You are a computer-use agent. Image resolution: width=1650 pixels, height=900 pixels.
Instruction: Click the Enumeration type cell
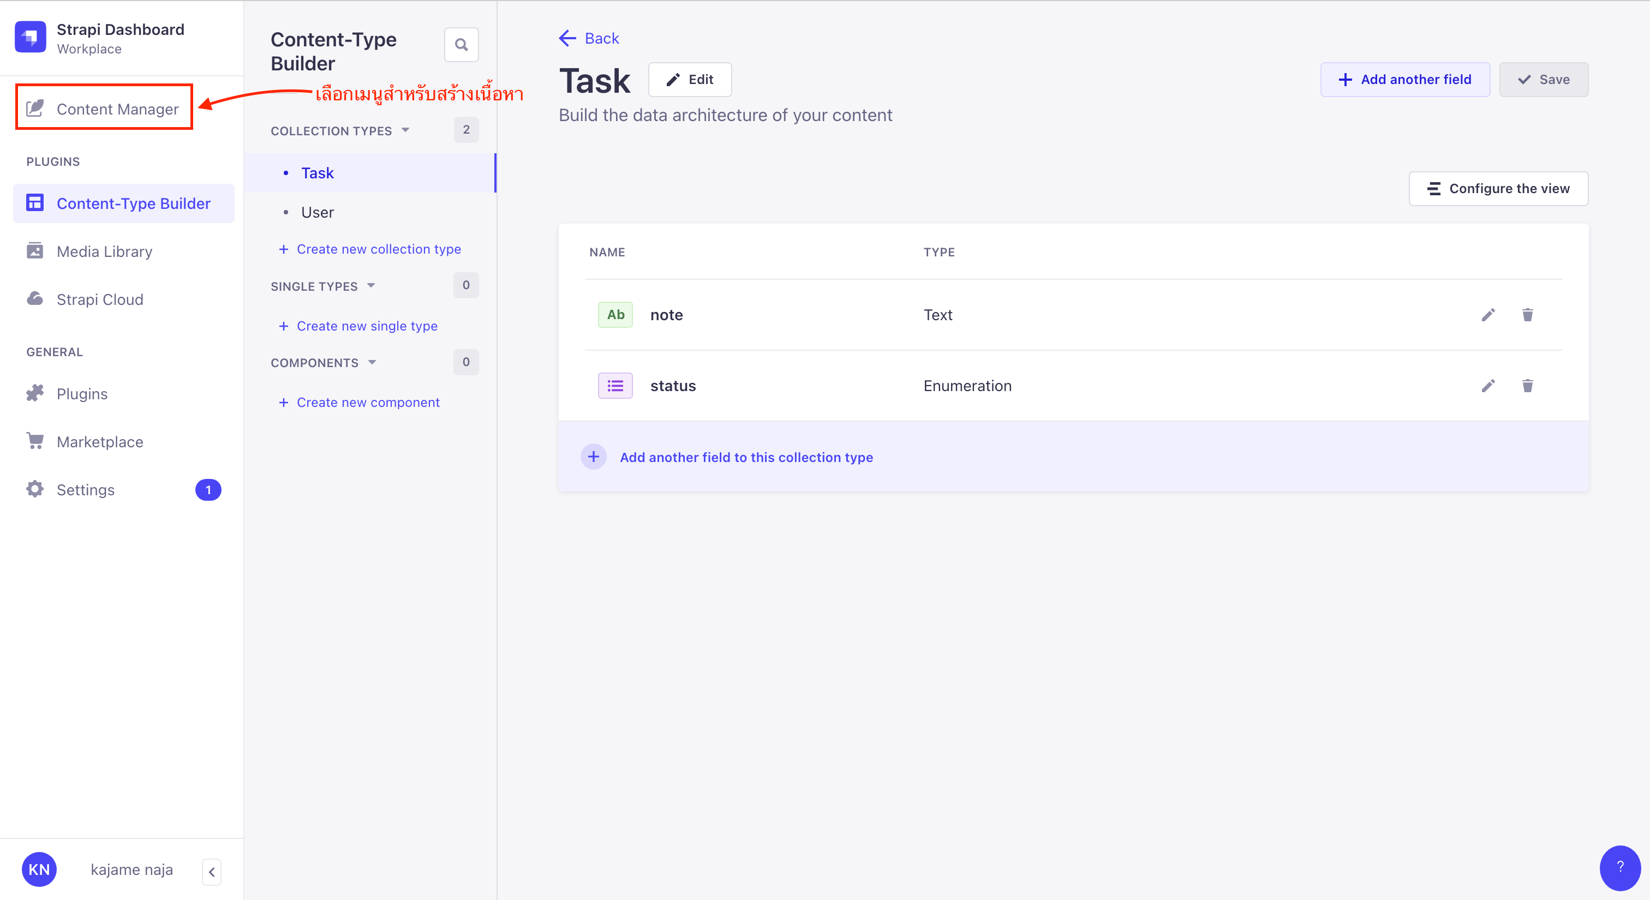click(x=967, y=385)
